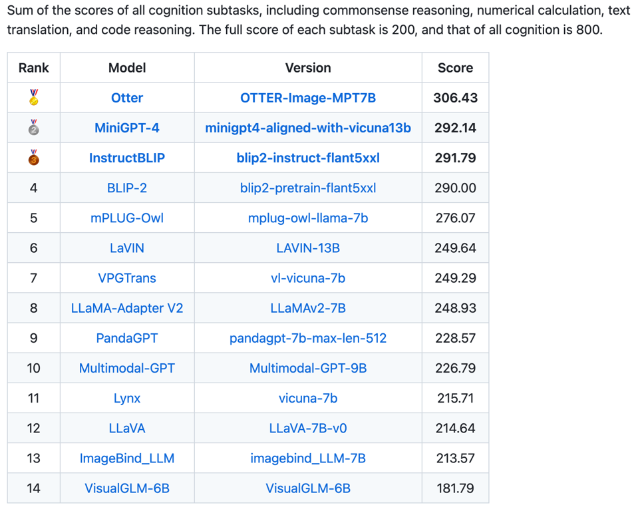Open the BLIP-2 model link

coord(127,188)
